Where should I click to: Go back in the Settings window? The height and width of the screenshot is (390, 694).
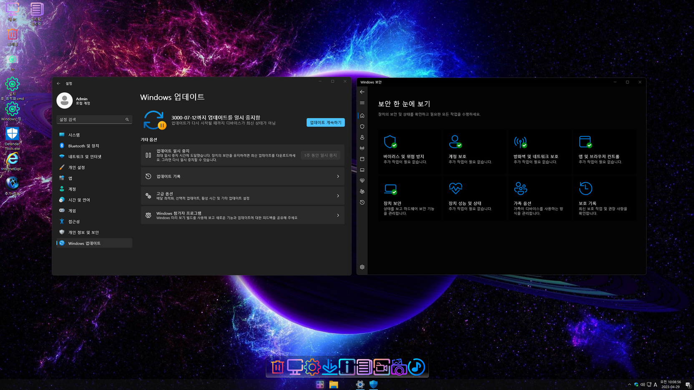coord(58,84)
